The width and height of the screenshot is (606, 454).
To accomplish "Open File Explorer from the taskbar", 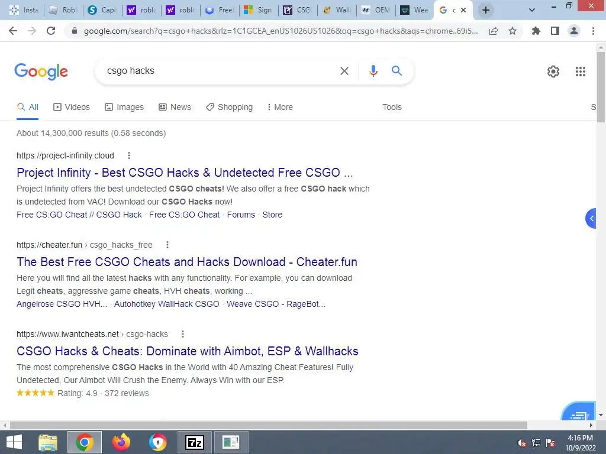I will tap(48, 442).
